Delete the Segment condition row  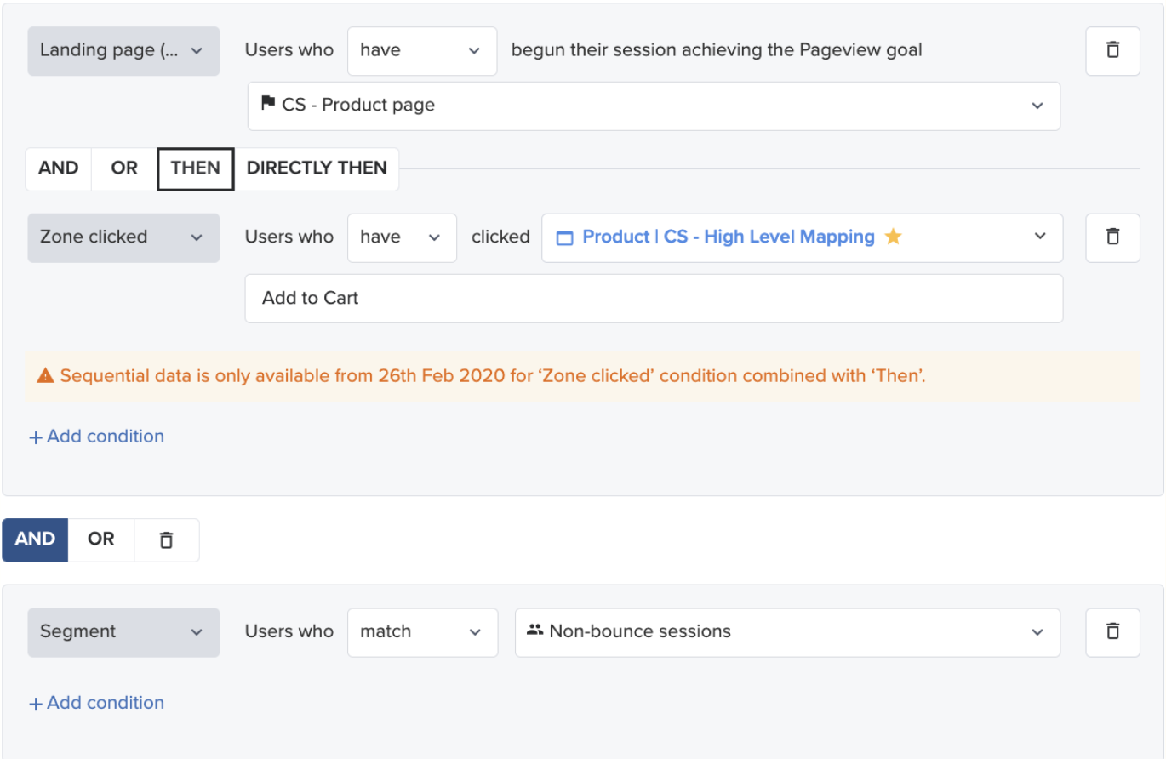pyautogui.click(x=1112, y=631)
